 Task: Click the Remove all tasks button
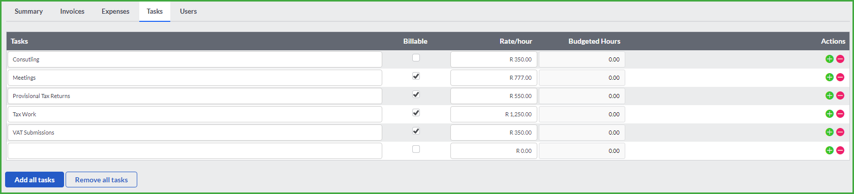click(x=101, y=180)
